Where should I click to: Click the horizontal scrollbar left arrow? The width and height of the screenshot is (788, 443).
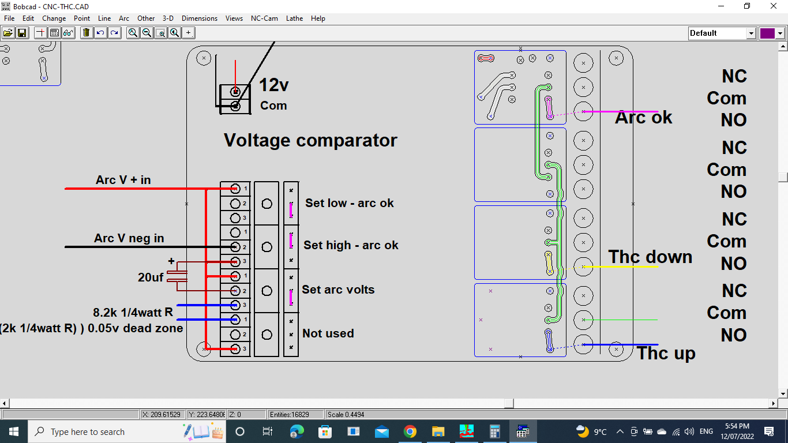(x=5, y=403)
